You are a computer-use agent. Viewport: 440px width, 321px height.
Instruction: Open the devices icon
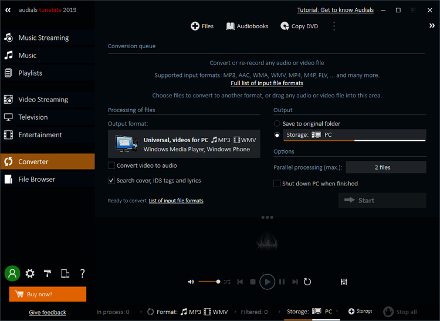[65, 273]
